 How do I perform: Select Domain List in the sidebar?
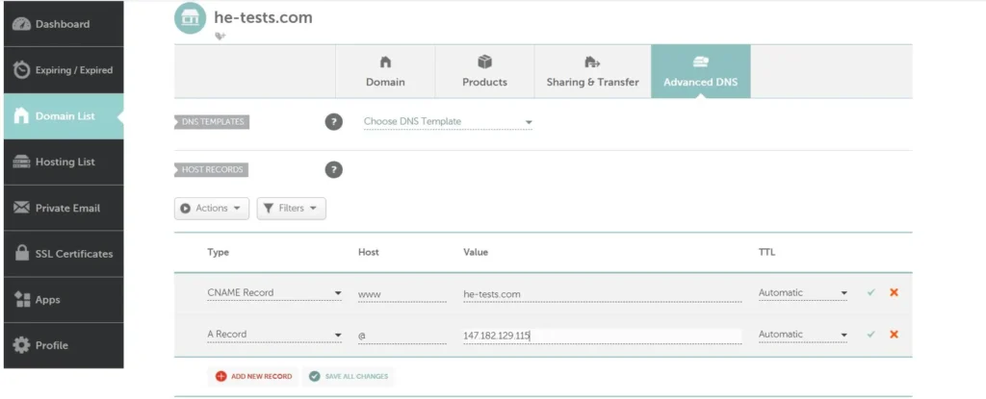pyautogui.click(x=64, y=116)
